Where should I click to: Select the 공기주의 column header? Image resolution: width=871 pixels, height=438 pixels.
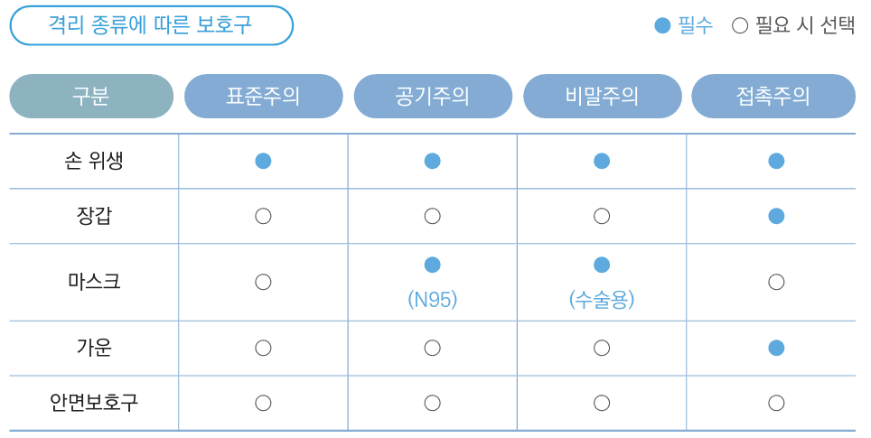tap(433, 96)
